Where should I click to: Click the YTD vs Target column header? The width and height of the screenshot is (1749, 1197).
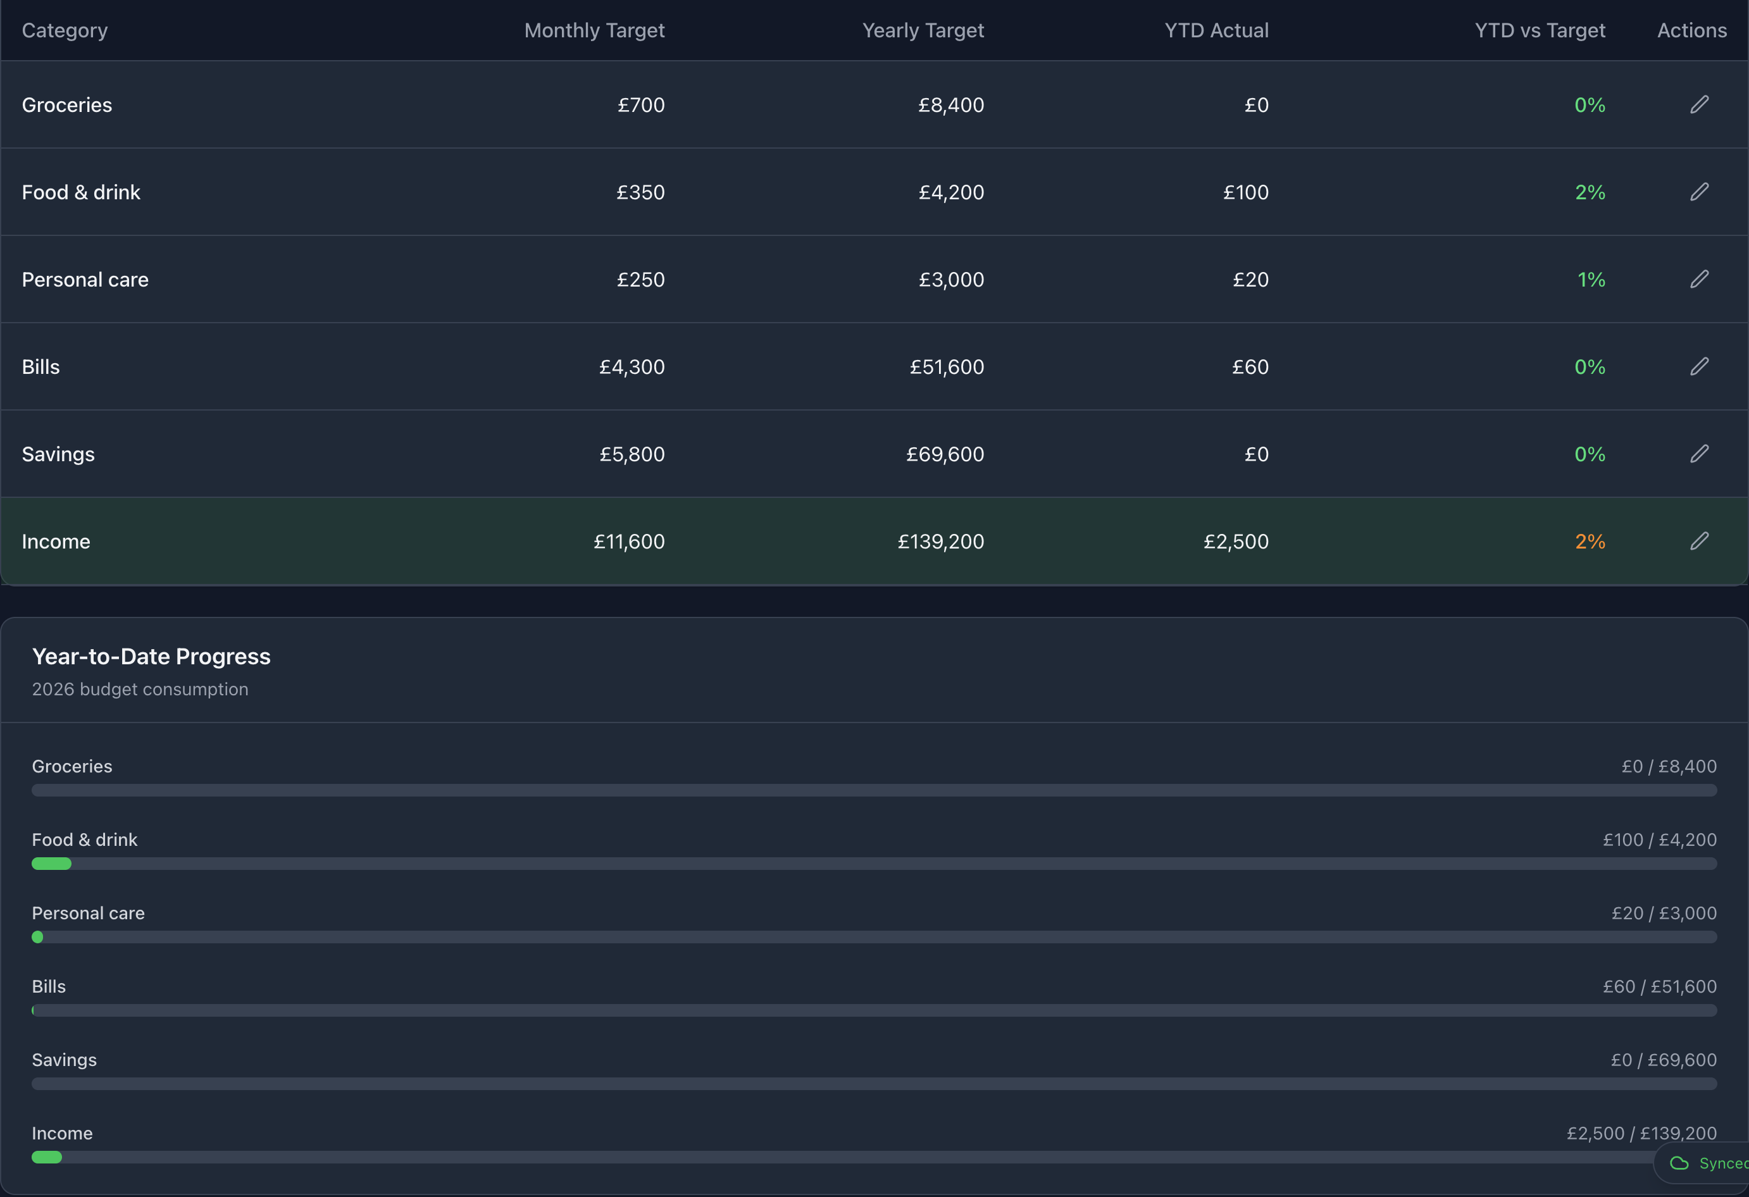pyautogui.click(x=1539, y=30)
